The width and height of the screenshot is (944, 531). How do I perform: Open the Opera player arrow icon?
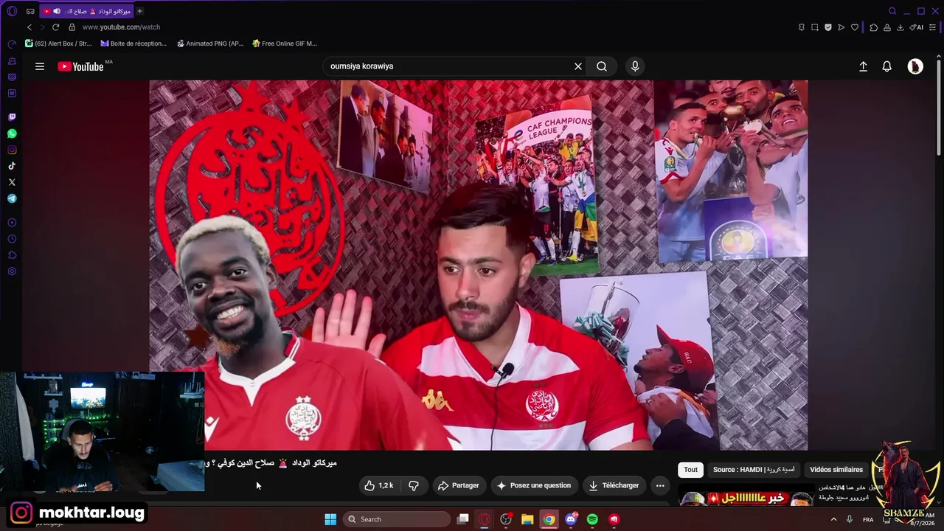(841, 27)
